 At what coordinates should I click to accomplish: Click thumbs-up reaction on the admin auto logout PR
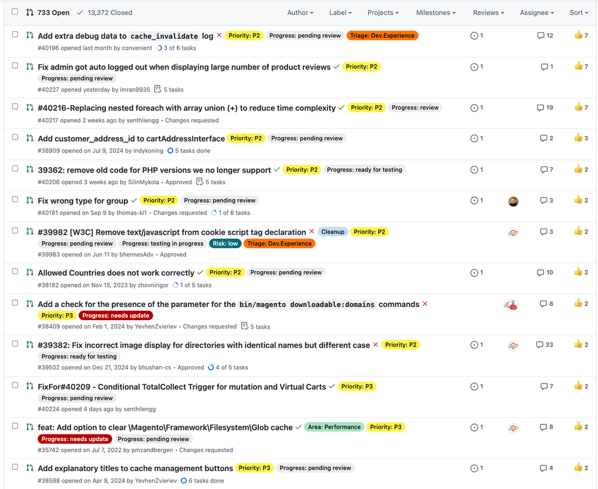(578, 66)
